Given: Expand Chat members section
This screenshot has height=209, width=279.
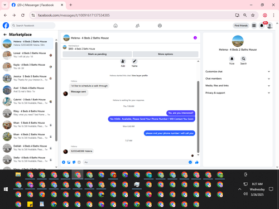Looking at the screenshot, I should coord(238,79).
